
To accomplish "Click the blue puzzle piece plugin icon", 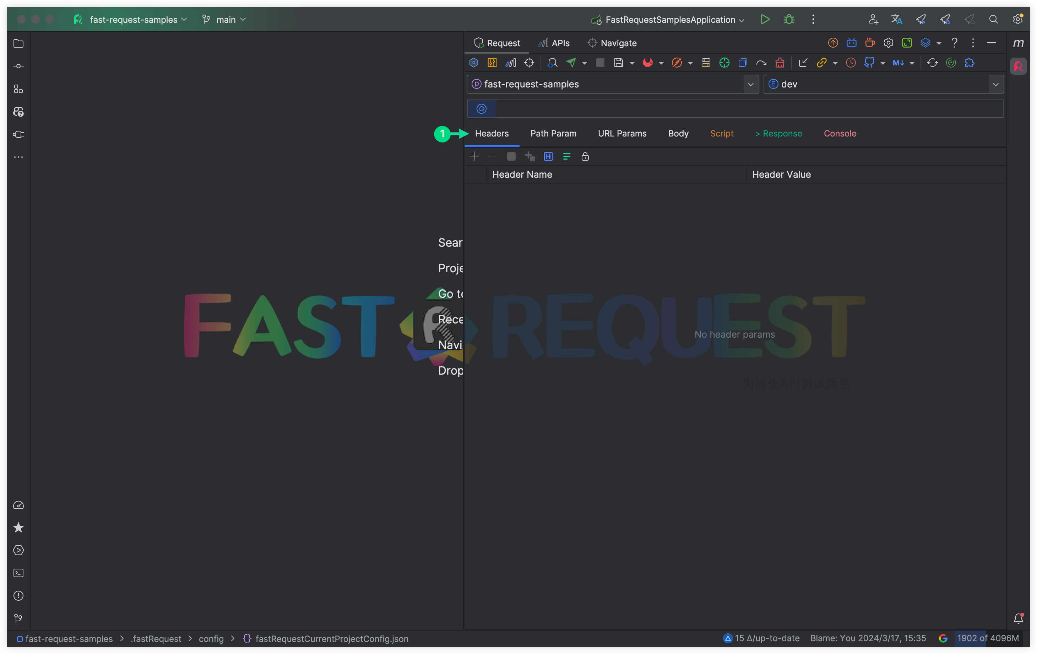I will 970,63.
